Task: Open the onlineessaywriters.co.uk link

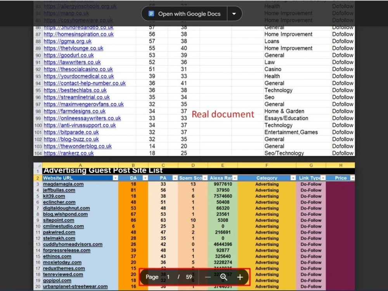Action: pyautogui.click(x=82, y=118)
